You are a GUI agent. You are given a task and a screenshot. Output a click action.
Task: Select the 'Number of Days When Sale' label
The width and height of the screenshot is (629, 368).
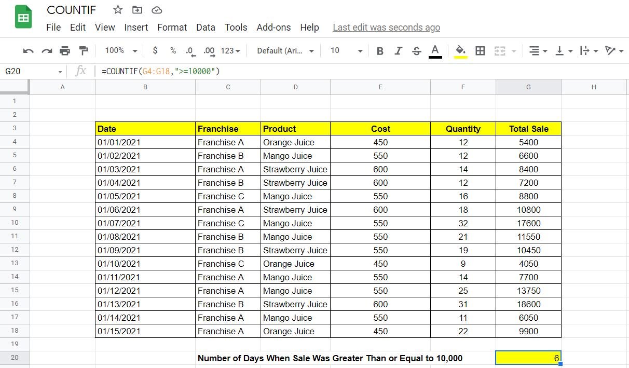point(330,358)
